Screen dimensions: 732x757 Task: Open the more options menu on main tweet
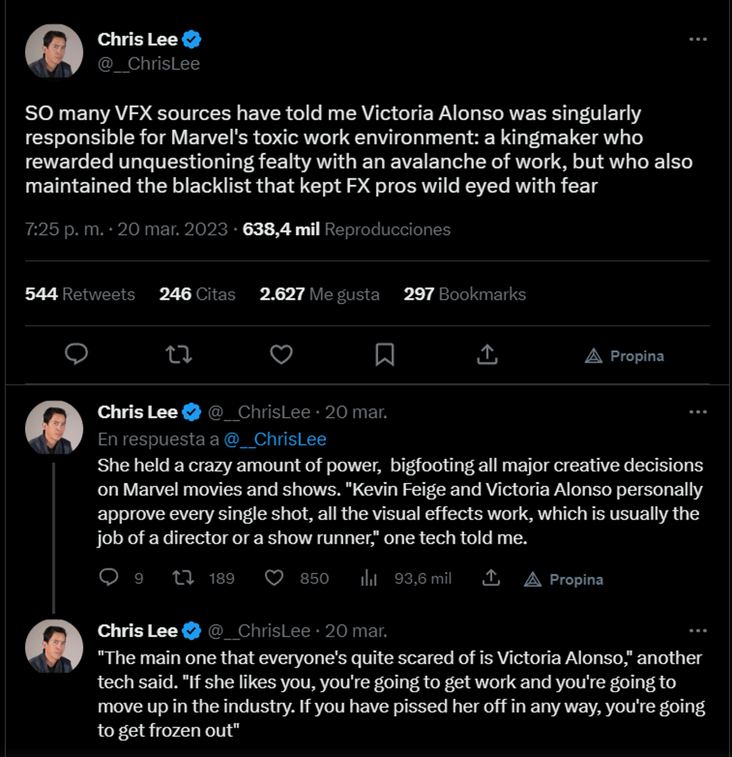pos(697,39)
